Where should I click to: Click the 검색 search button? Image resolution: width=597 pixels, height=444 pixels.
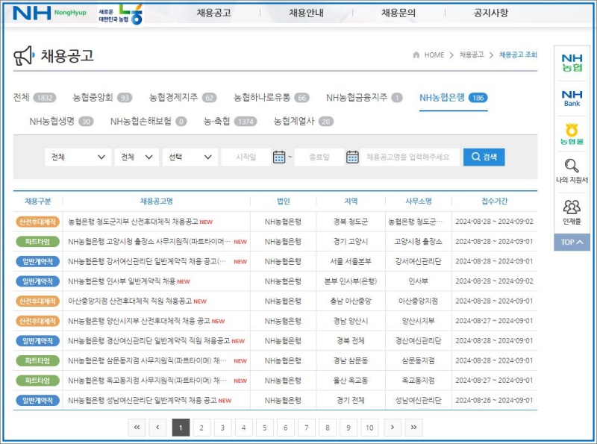(484, 157)
